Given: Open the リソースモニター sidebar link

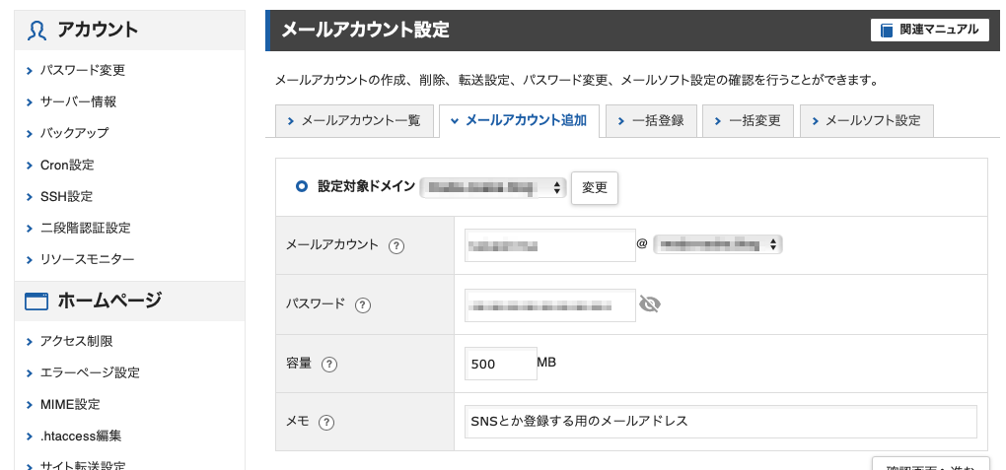Looking at the screenshot, I should (87, 259).
